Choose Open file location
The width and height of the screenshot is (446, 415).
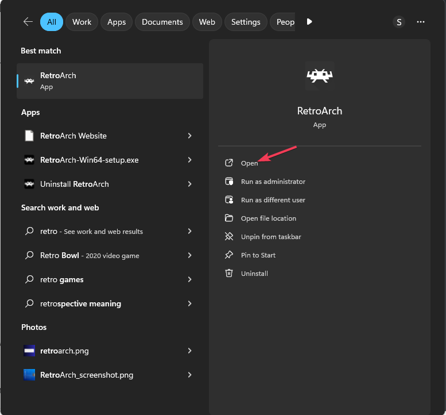click(269, 218)
